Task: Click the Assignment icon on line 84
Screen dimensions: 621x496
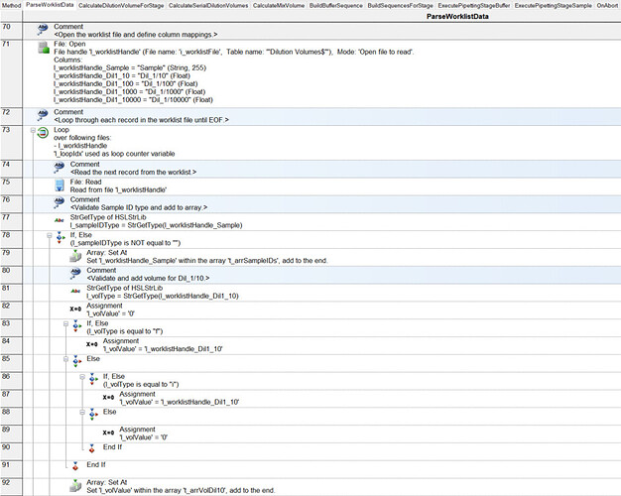Action: click(x=92, y=344)
